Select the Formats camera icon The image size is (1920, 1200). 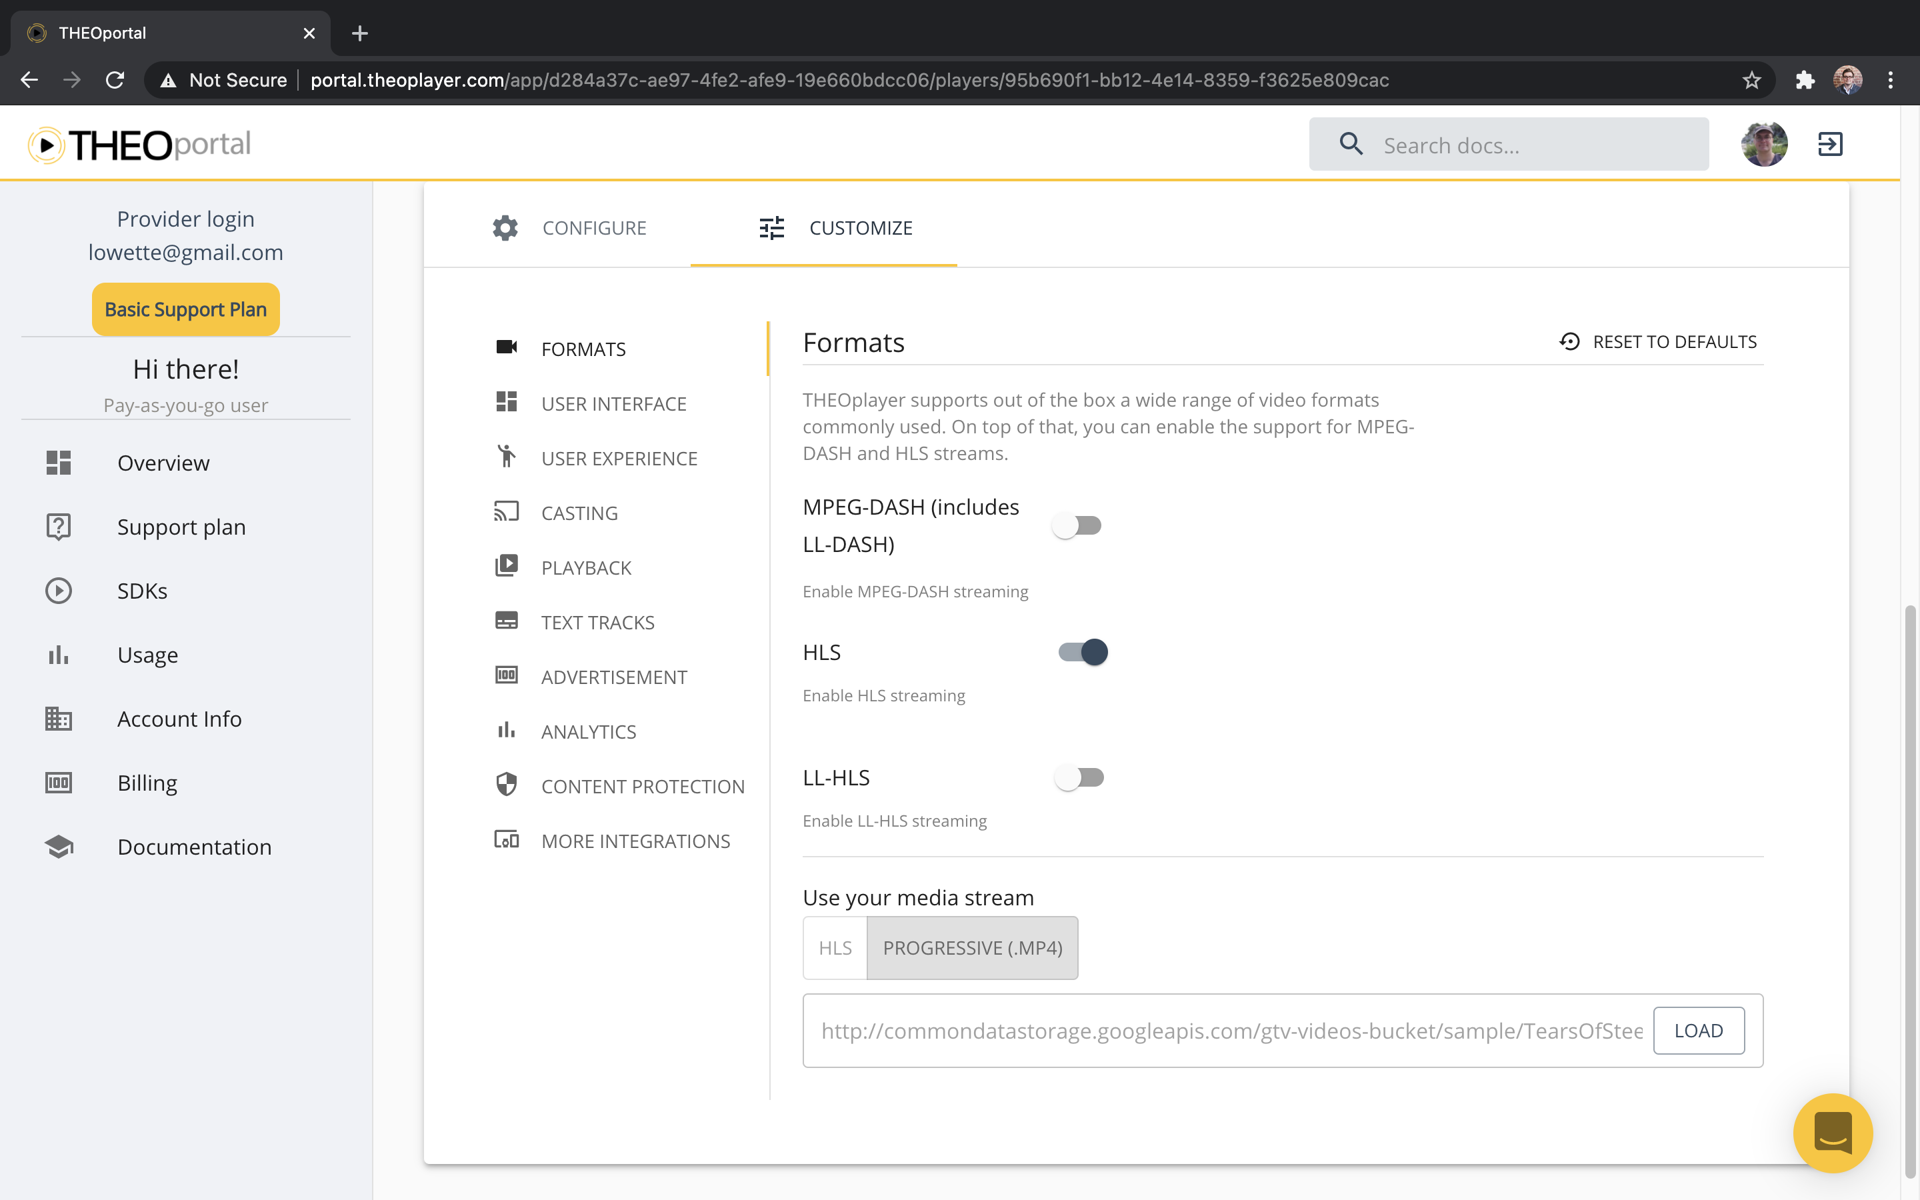coord(506,347)
